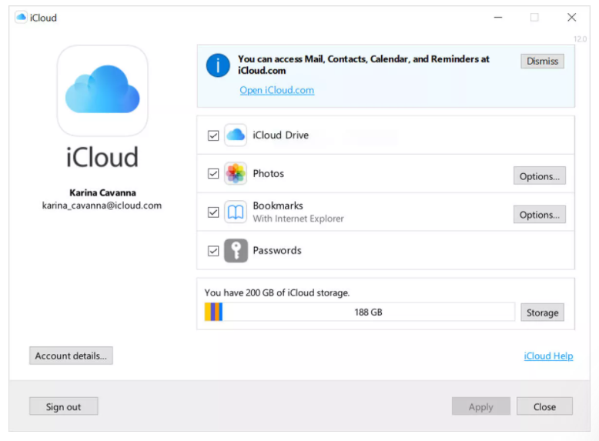Click the Karina Cavanna account name
Screen dimensions: 599x441
point(102,193)
